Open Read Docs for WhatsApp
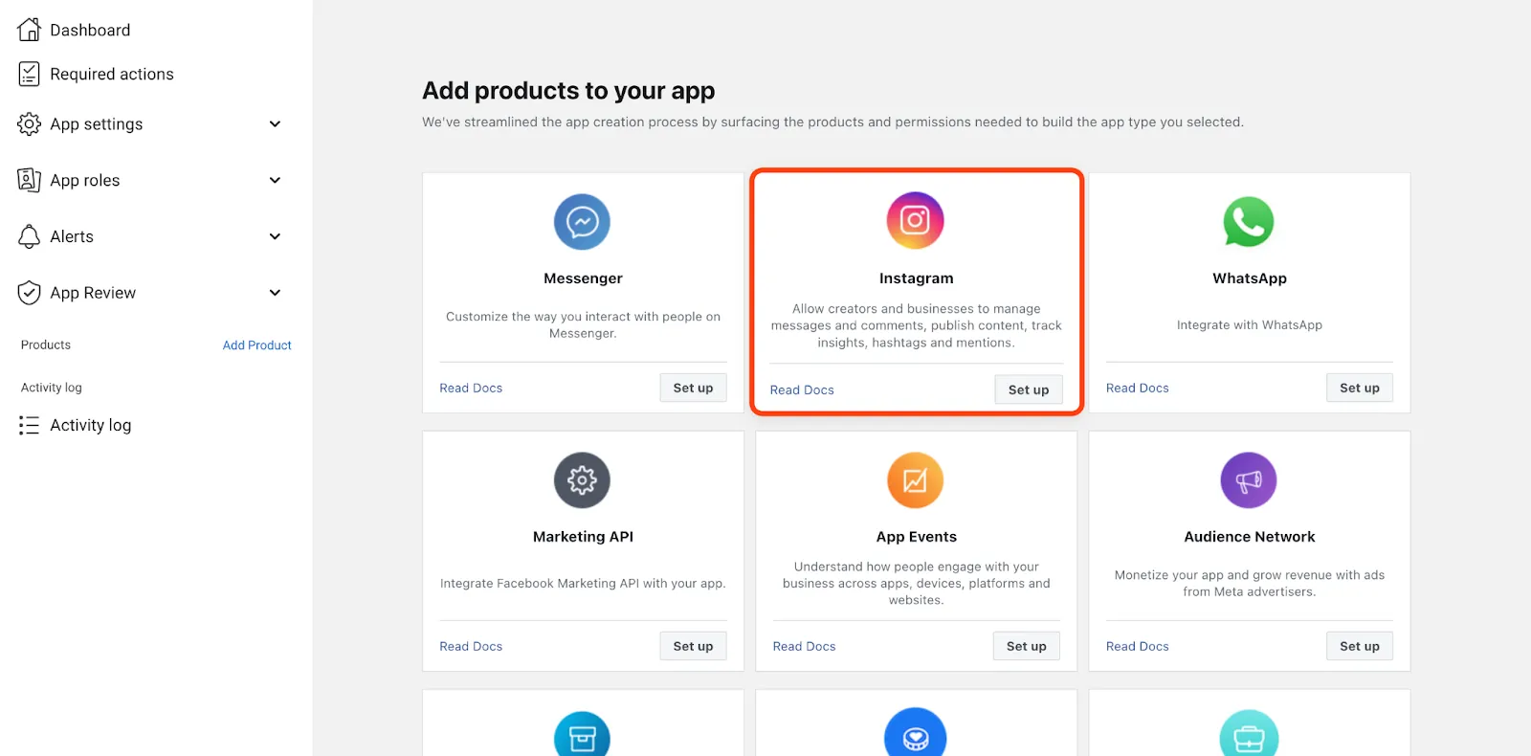1531x756 pixels. pyautogui.click(x=1138, y=388)
